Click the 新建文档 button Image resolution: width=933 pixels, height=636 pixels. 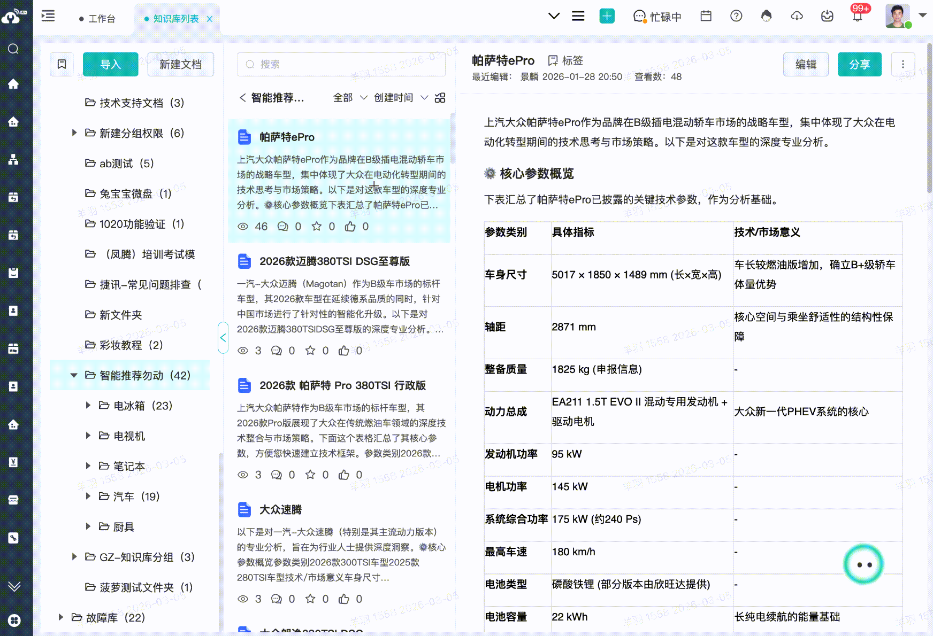pos(181,64)
